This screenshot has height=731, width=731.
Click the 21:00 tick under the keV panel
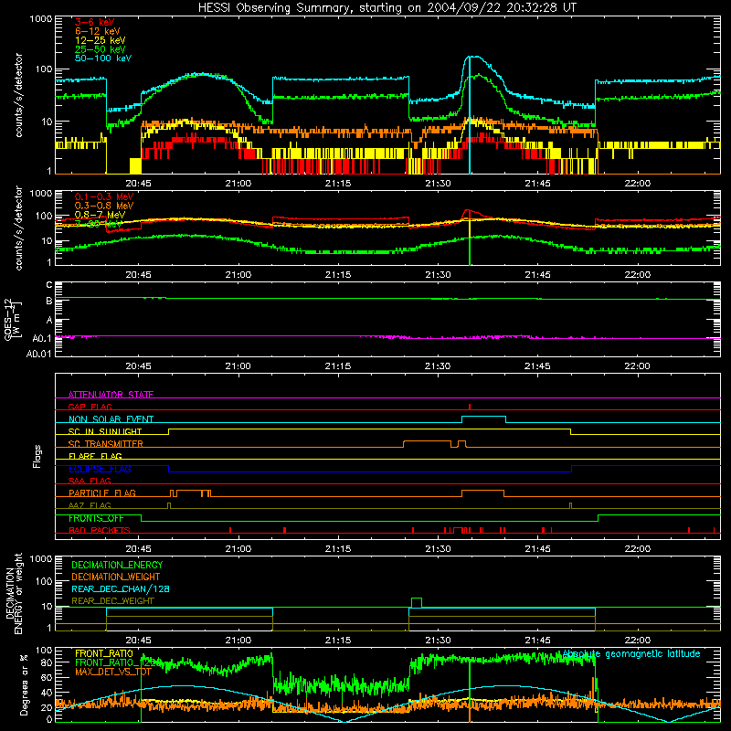coord(238,184)
